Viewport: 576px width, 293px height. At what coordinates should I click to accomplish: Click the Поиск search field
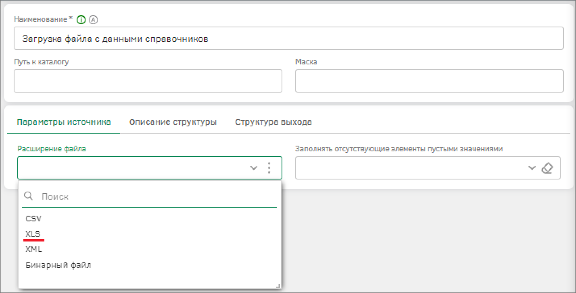click(157, 196)
